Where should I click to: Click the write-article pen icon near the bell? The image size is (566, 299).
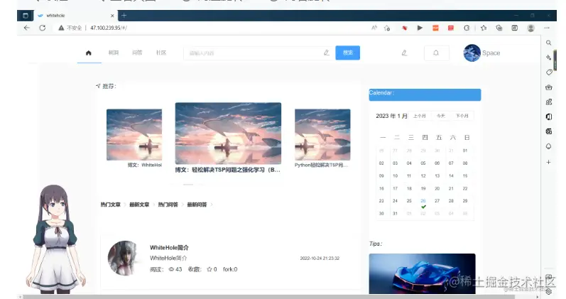404,53
